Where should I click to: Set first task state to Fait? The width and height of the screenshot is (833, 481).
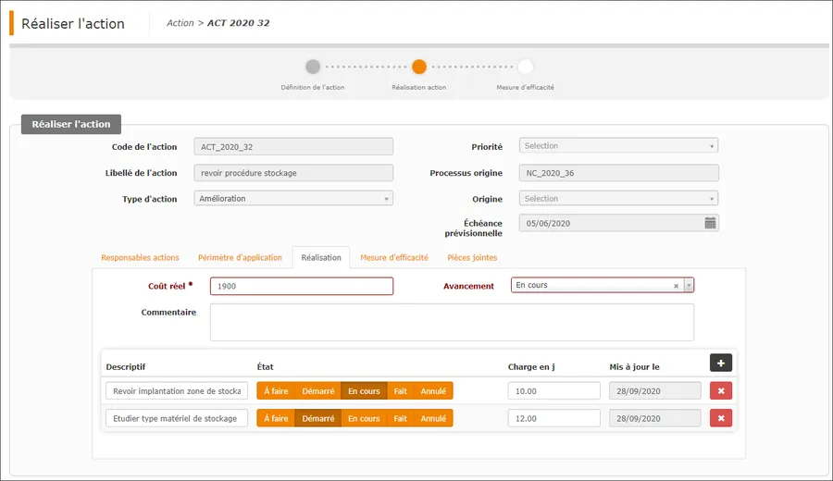[400, 390]
